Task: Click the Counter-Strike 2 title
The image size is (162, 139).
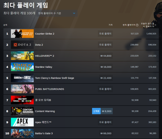Action: [x=45, y=34]
